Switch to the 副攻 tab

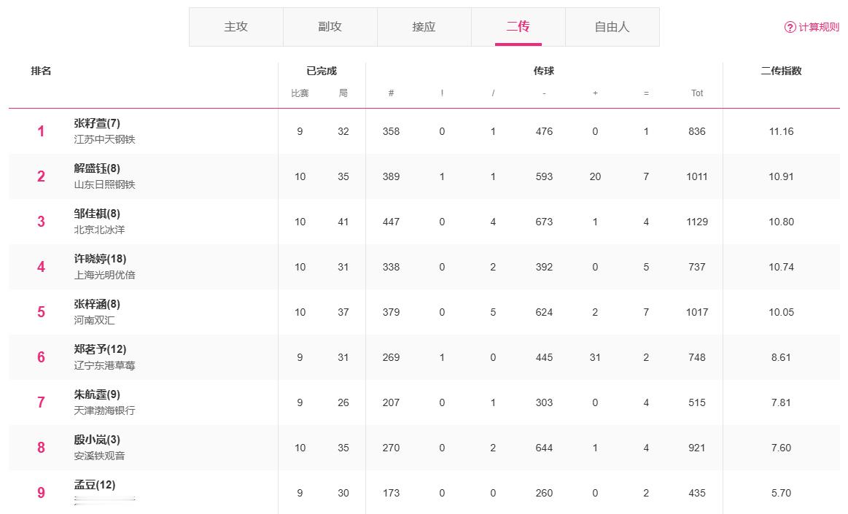(x=330, y=27)
